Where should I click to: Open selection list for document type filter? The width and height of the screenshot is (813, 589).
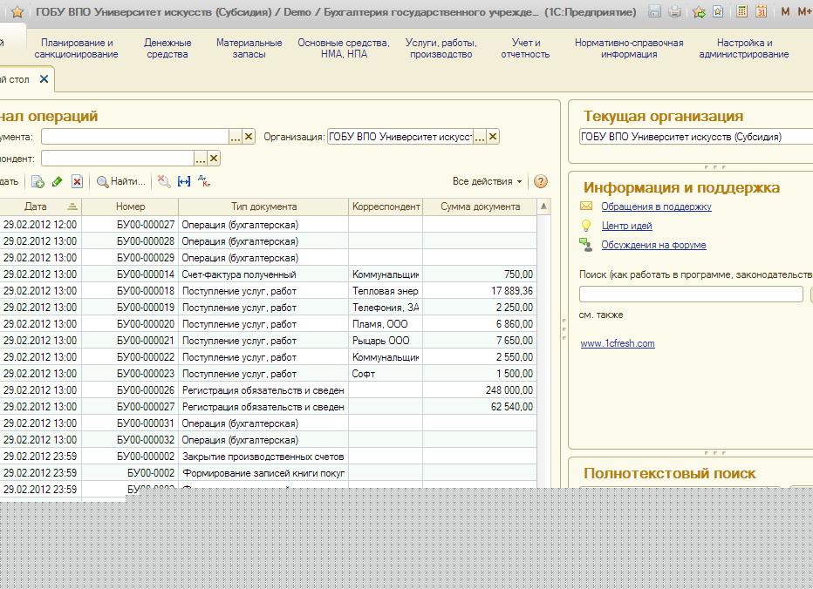(236, 137)
